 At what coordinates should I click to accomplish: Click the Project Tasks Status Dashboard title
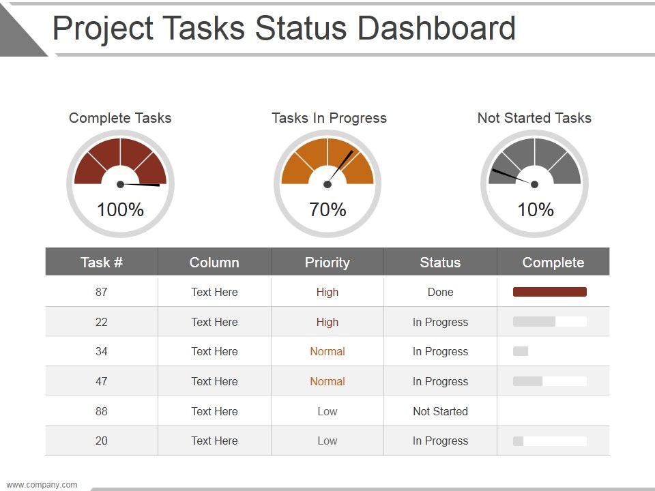point(284,29)
